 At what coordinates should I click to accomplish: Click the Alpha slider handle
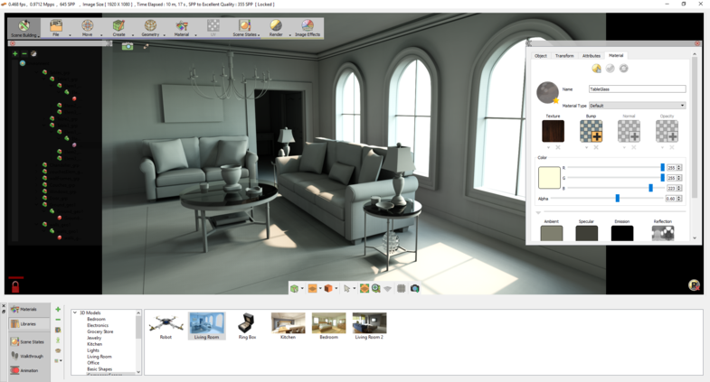[618, 198]
